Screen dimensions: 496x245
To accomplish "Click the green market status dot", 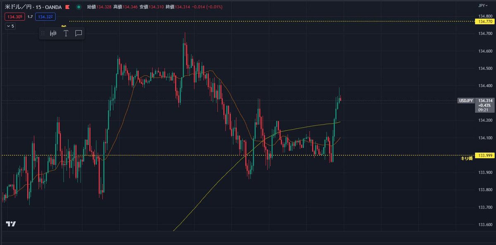I will click(79, 7).
